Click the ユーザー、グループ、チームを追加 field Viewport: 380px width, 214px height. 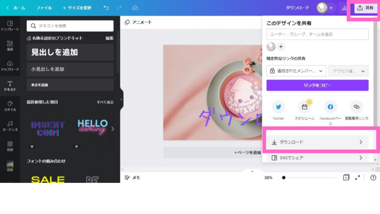pos(317,34)
